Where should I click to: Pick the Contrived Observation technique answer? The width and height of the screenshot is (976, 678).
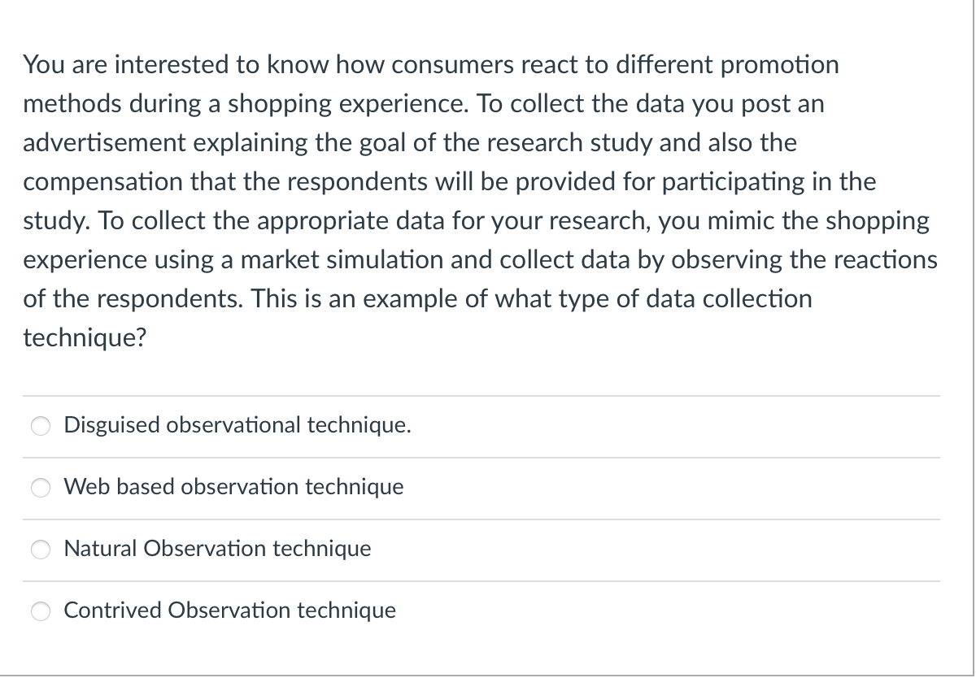pos(41,611)
